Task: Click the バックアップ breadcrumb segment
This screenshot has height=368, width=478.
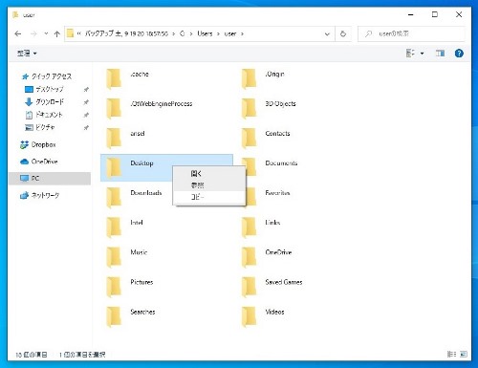Action: click(126, 33)
